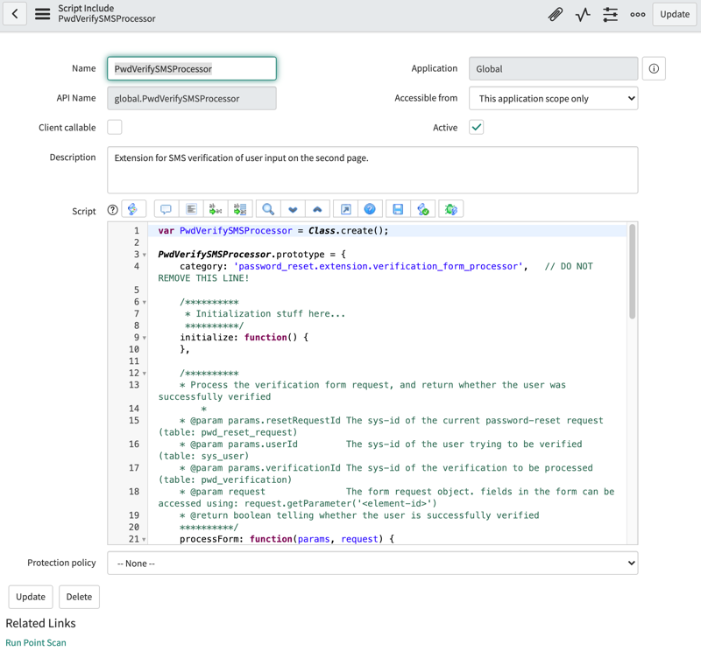
Task: Open script editor help icon
Action: tap(370, 209)
